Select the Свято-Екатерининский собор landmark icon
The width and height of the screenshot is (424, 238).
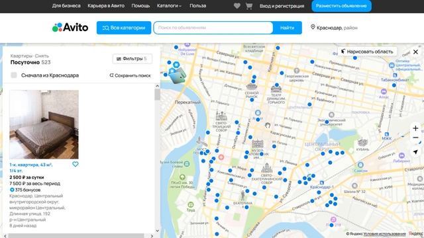click(x=266, y=169)
